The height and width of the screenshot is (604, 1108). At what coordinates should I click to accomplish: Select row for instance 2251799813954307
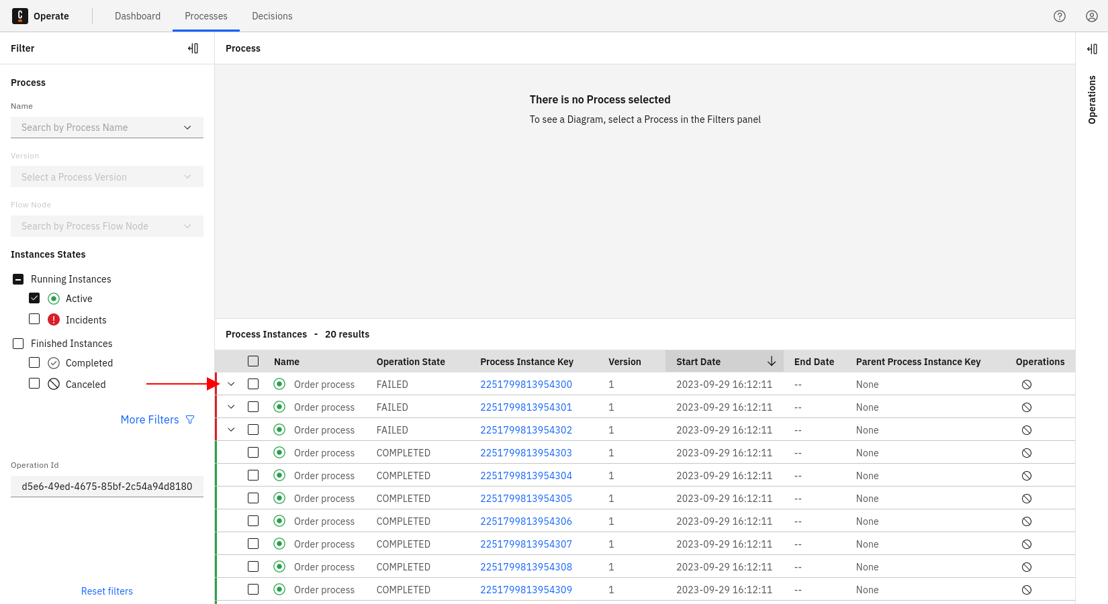[253, 544]
